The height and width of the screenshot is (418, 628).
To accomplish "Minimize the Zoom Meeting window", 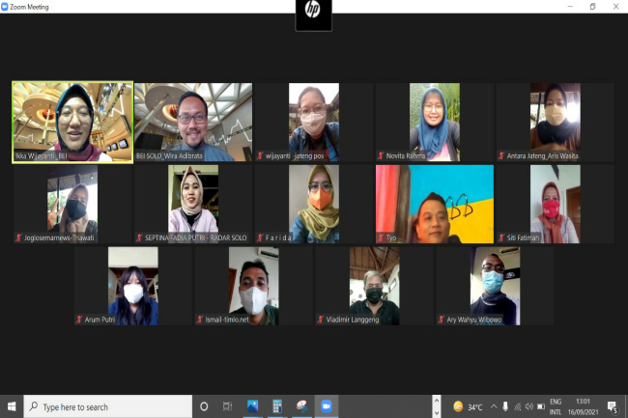I will click(570, 7).
